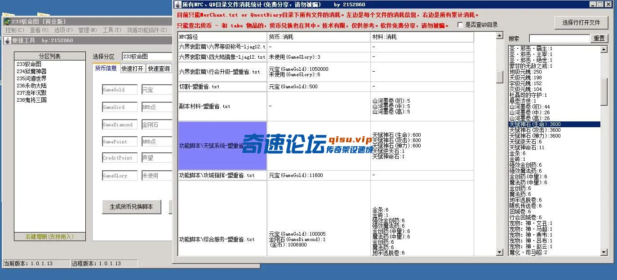Click the 元宝 currency name field
The image size is (617, 280).
click(157, 90)
